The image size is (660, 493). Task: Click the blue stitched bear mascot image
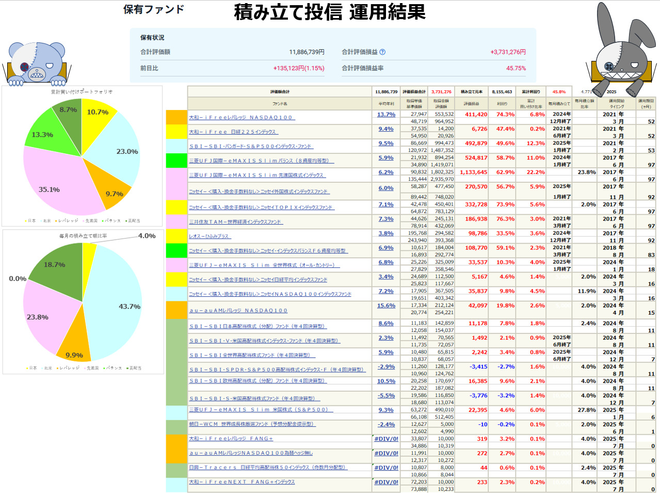point(38,63)
